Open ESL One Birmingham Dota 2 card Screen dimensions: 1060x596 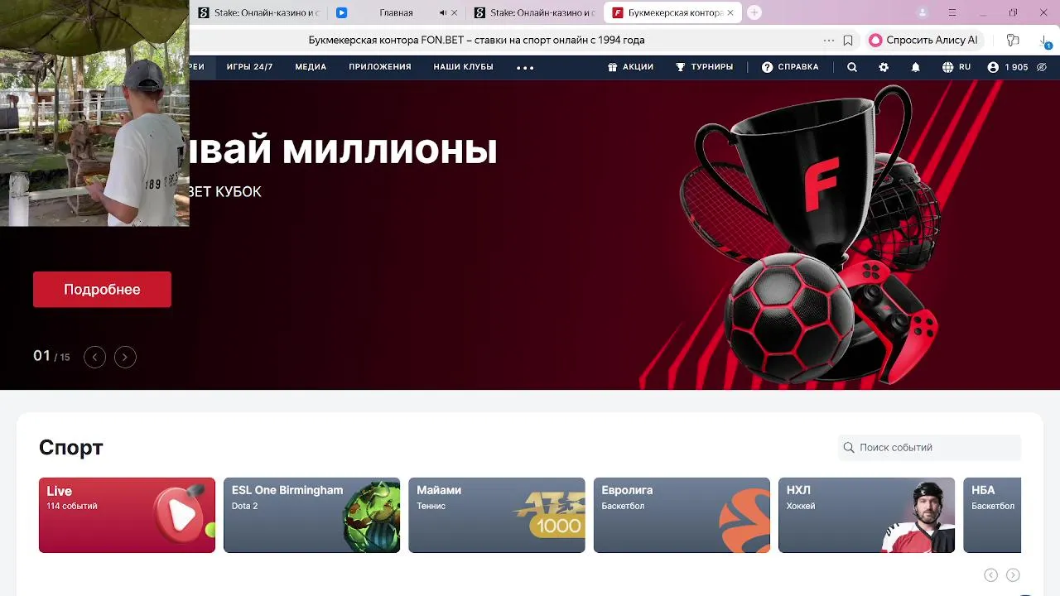click(311, 515)
